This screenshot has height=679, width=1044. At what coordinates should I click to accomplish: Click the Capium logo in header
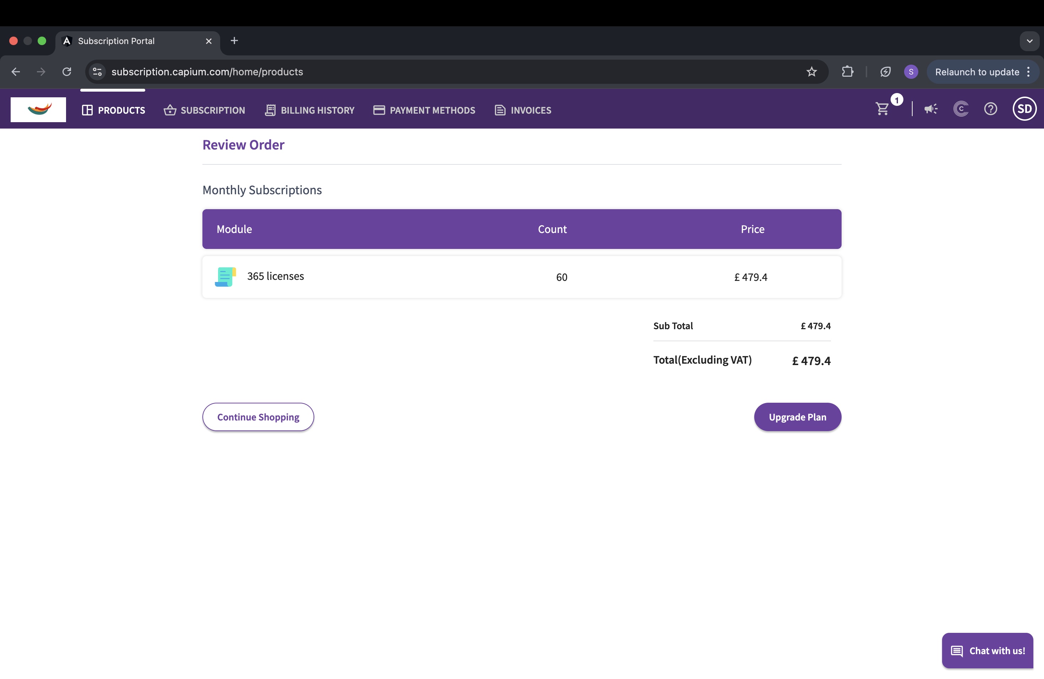[x=38, y=109]
